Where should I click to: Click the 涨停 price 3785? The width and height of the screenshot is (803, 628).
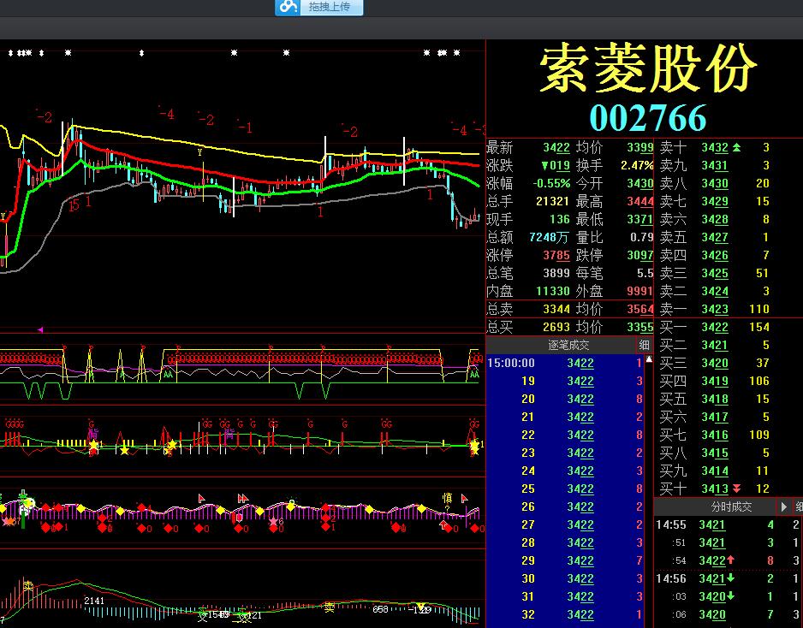click(556, 256)
